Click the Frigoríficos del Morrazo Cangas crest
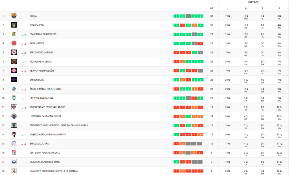Image resolution: width=289 pixels, height=175 pixels. click(14, 125)
